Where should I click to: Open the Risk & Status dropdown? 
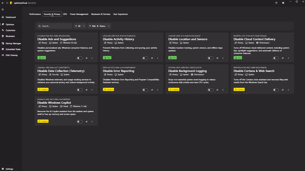point(99,26)
